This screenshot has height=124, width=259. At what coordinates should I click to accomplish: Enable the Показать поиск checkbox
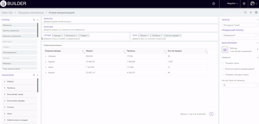tap(223, 63)
